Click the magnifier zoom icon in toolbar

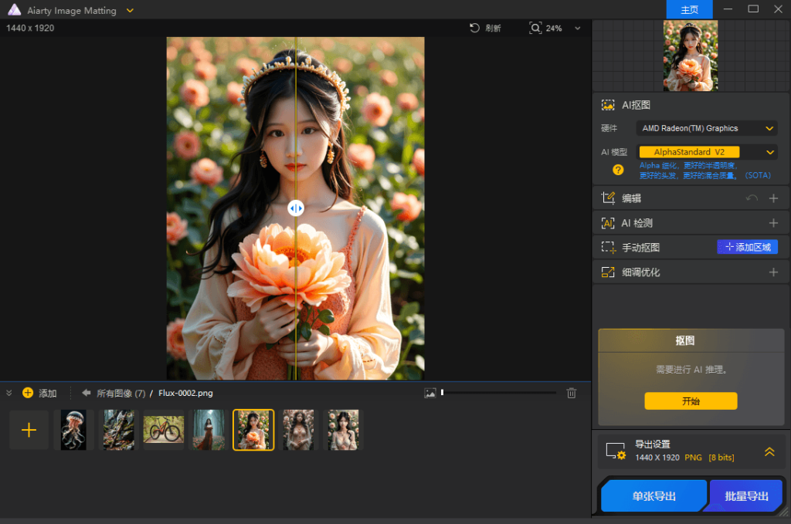[536, 27]
